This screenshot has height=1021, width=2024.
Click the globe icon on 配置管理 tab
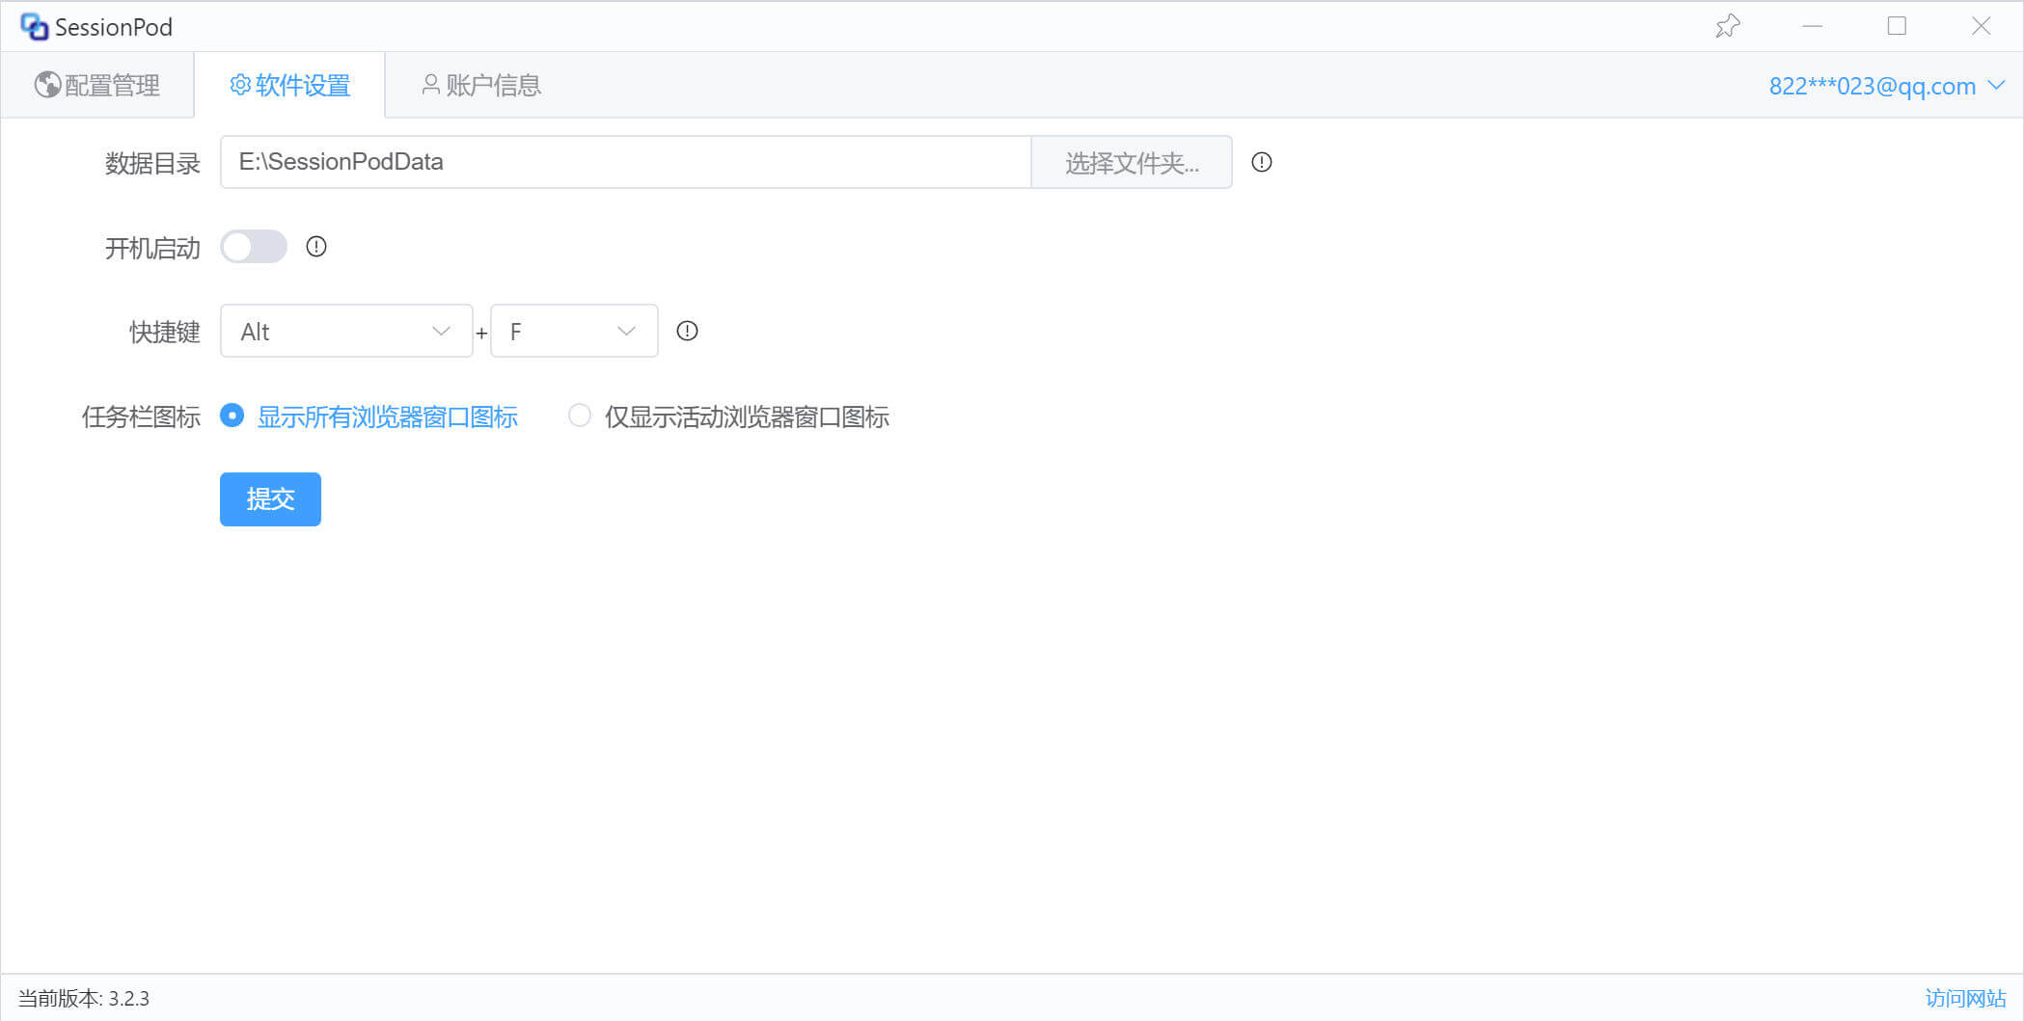click(x=46, y=85)
